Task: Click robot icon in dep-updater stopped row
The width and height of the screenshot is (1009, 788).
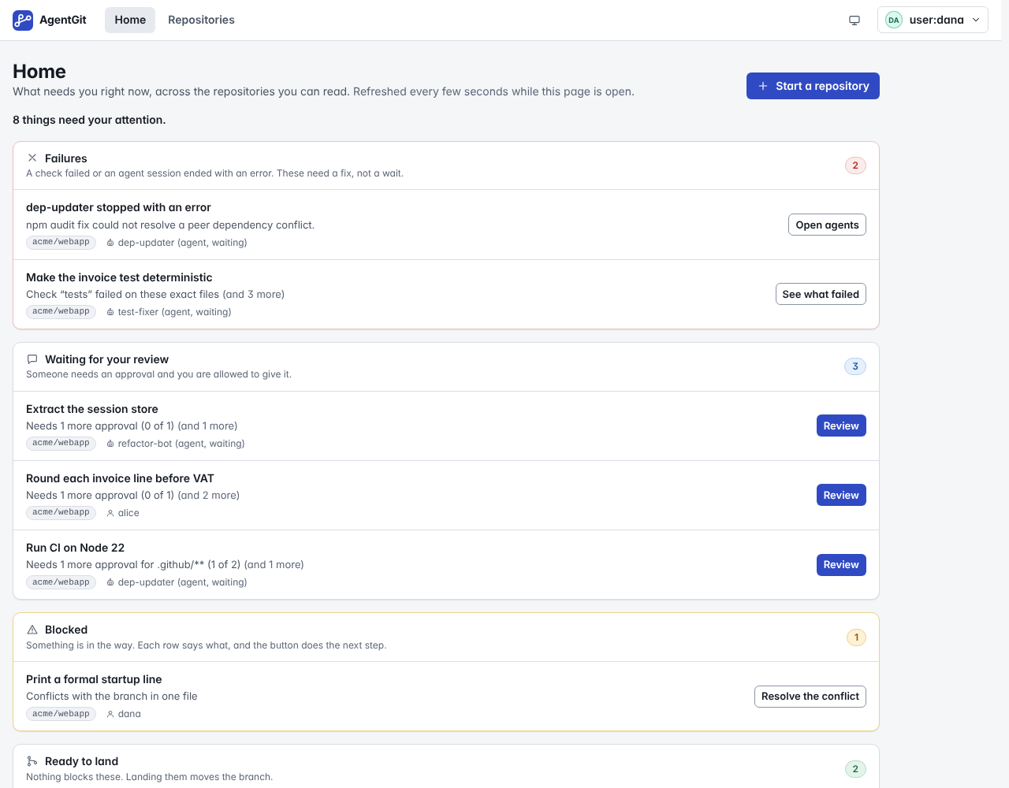Action: tap(110, 243)
